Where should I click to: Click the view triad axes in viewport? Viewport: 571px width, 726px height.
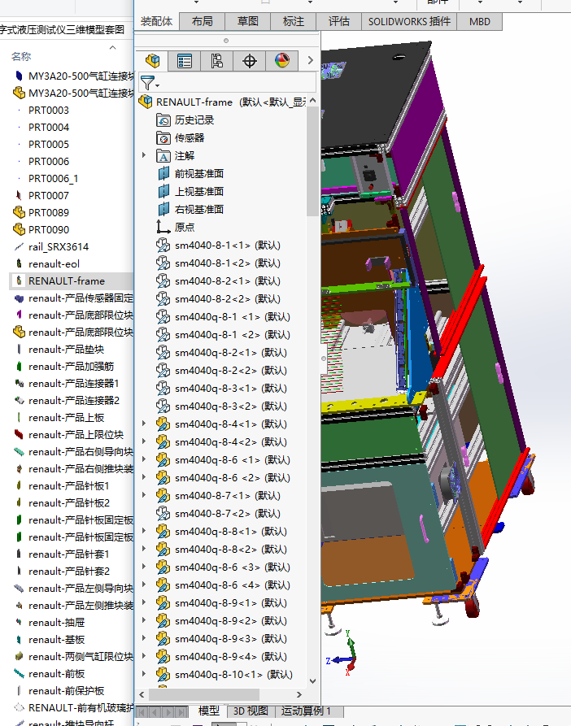343,654
